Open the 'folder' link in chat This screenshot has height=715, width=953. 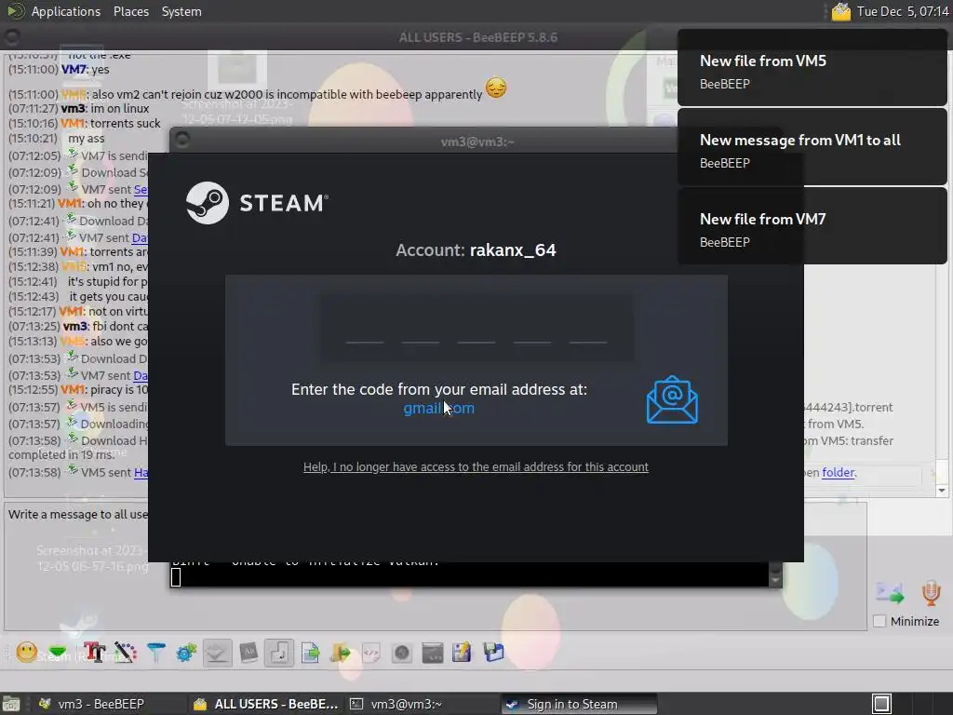pyautogui.click(x=839, y=472)
